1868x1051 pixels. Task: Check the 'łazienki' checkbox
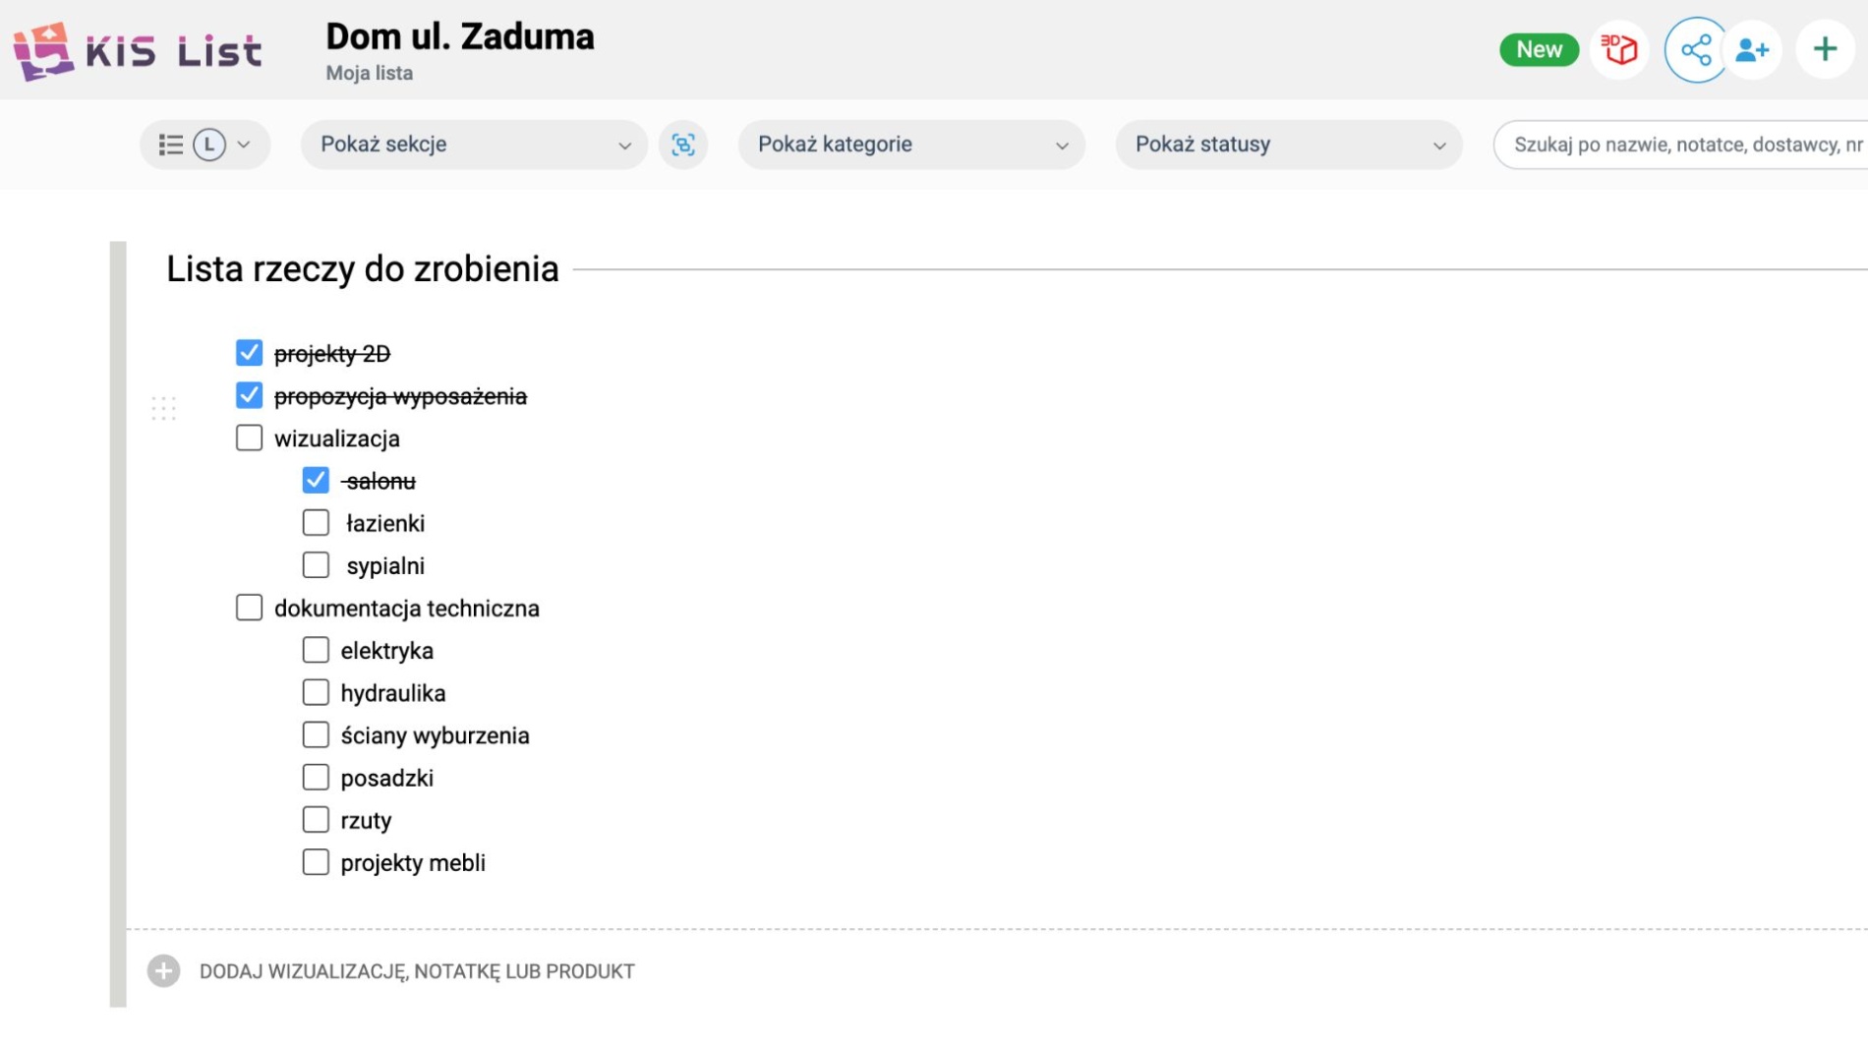click(316, 523)
